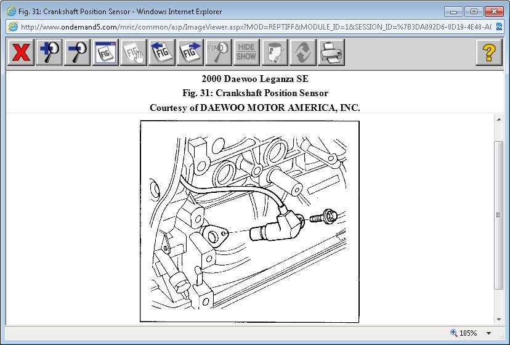Click the vertical scrollbar thumb

(x=499, y=215)
